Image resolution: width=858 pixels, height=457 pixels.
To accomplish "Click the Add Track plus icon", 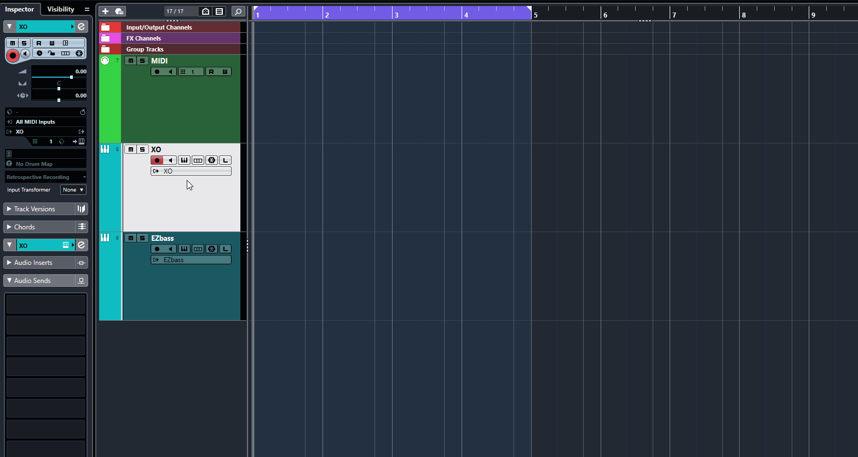I will click(x=106, y=11).
